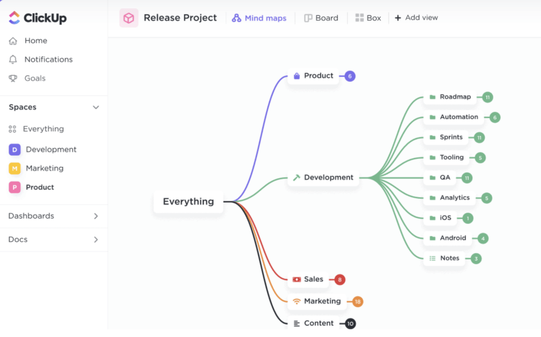541x337 pixels.
Task: Select the Everything root node
Action: coord(188,201)
